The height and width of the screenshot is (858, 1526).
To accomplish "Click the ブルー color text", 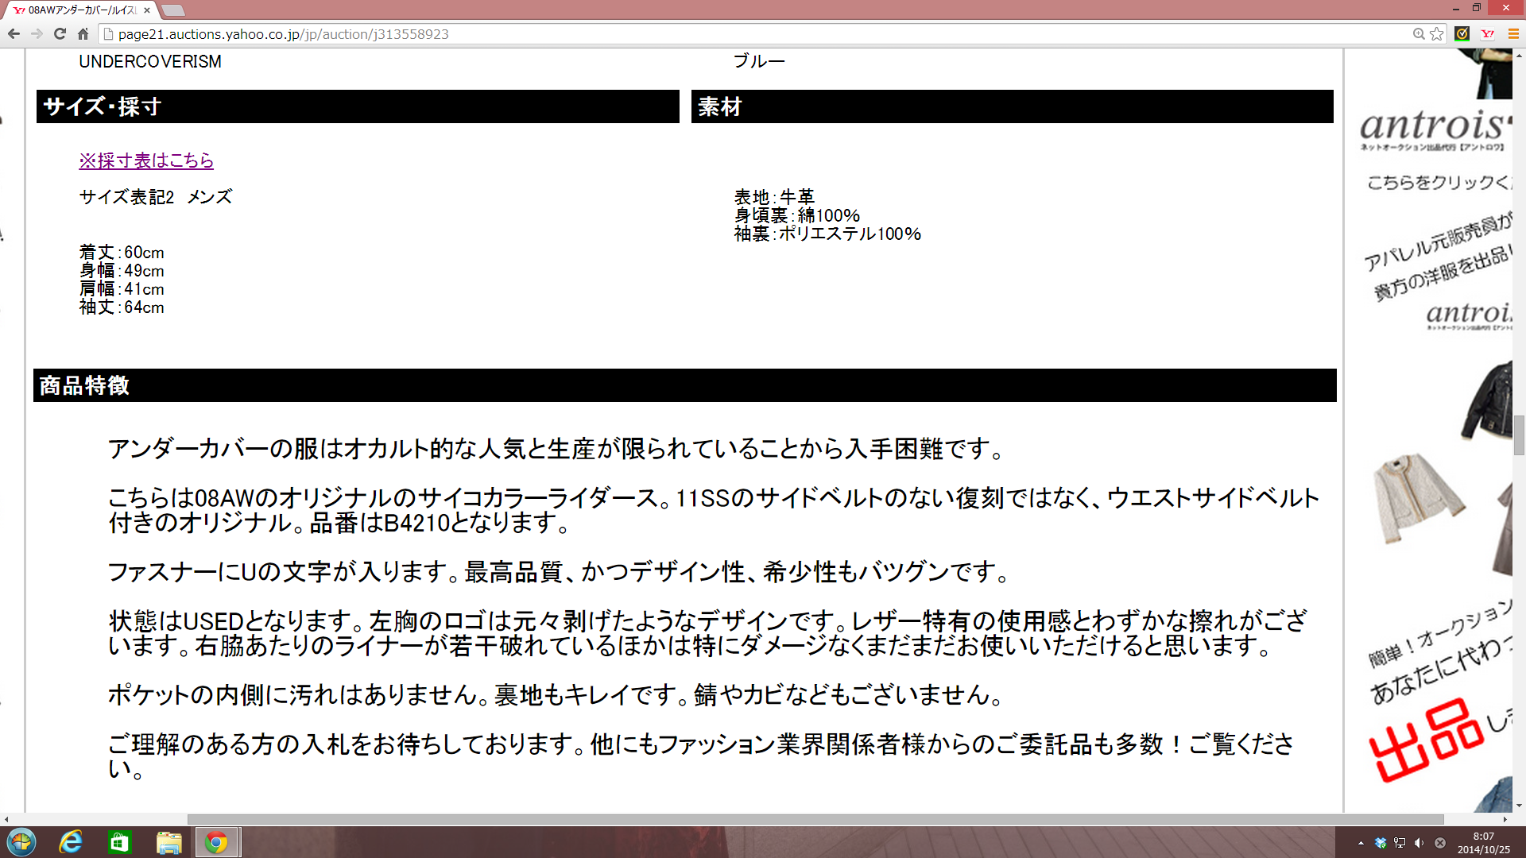I will (759, 61).
